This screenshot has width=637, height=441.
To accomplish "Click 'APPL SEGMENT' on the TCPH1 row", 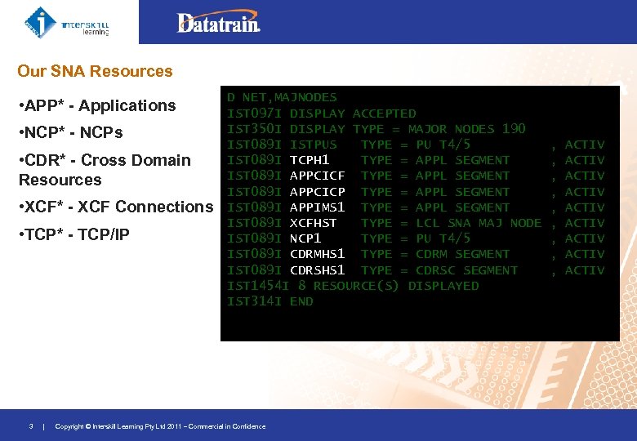I will [x=462, y=160].
